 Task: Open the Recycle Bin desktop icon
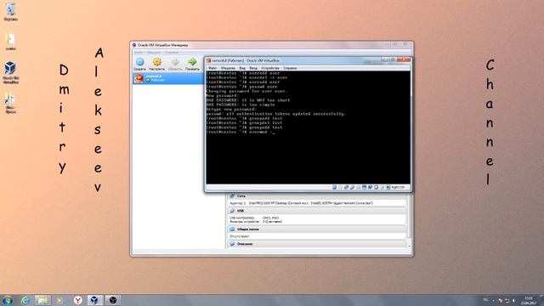coord(11,11)
